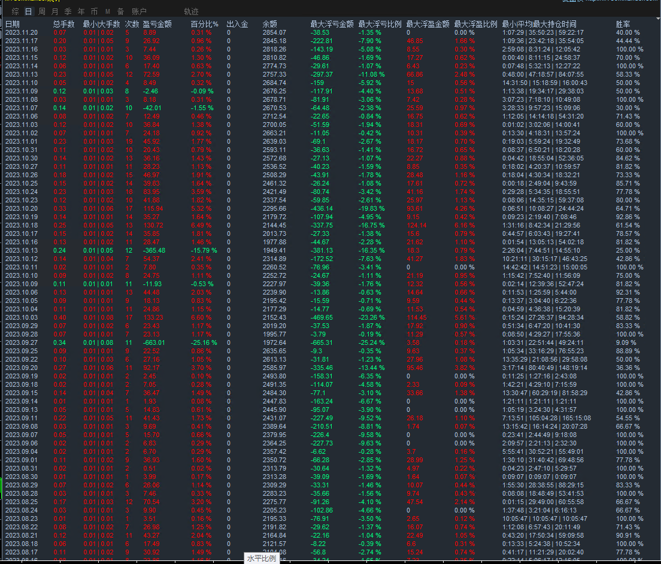The height and width of the screenshot is (564, 661).
Task: Click the win rate 9.09 %
Action: coord(626,342)
